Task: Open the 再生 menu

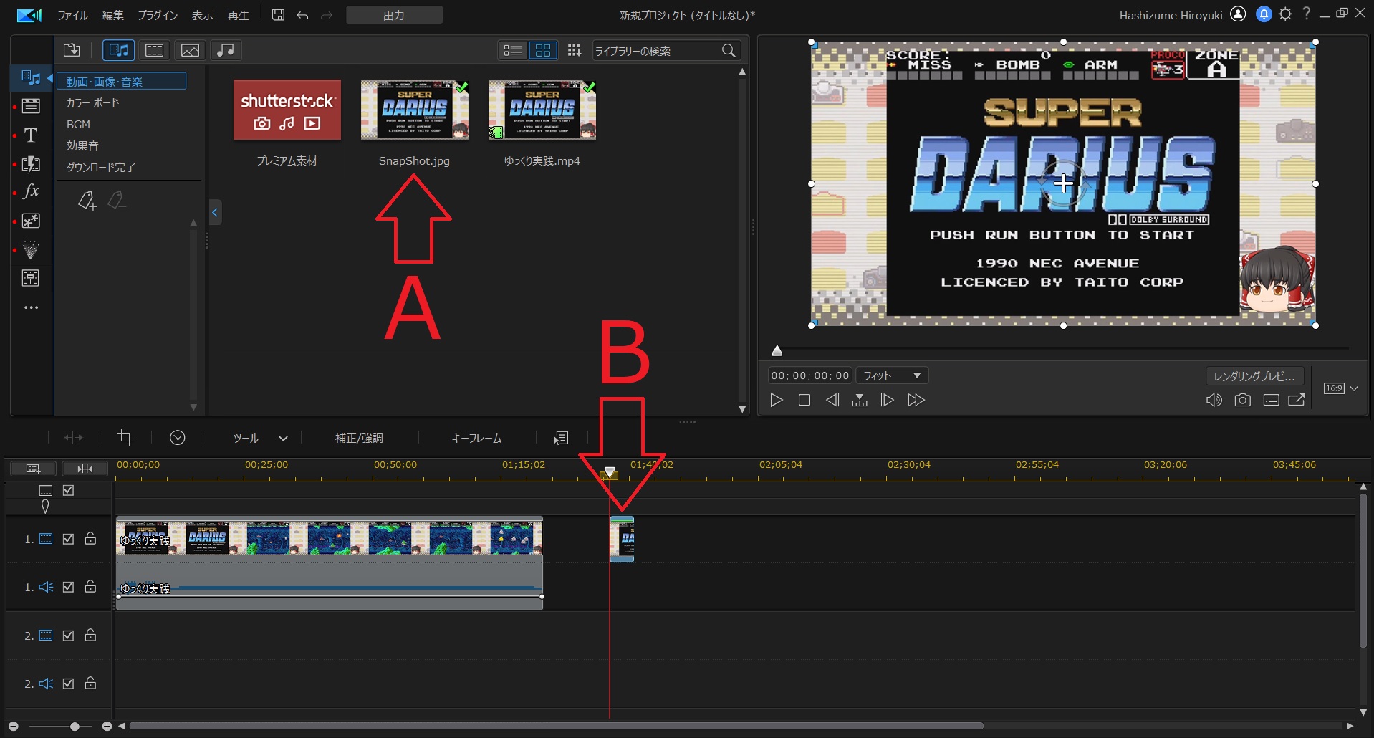Action: click(x=238, y=15)
